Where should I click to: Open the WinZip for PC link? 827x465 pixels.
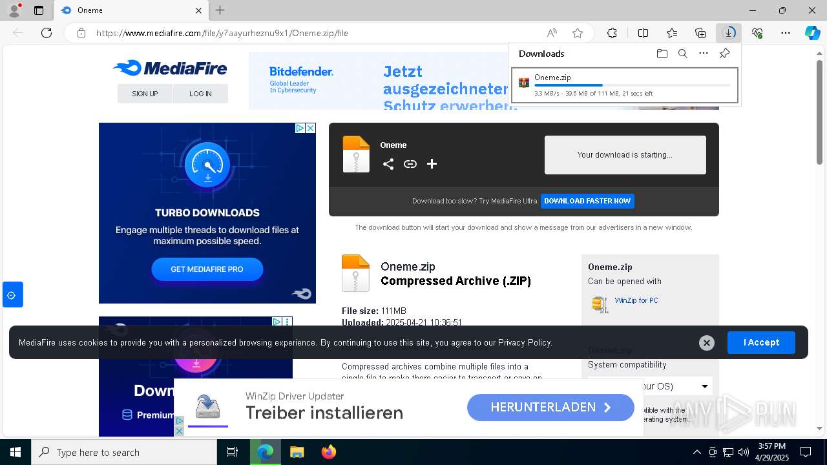tap(636, 300)
